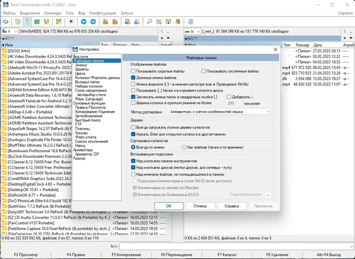Image resolution: width=355 pixels, height=259 pixels.
Task: Open the FTP connect toolbar icon
Action: (127, 22)
